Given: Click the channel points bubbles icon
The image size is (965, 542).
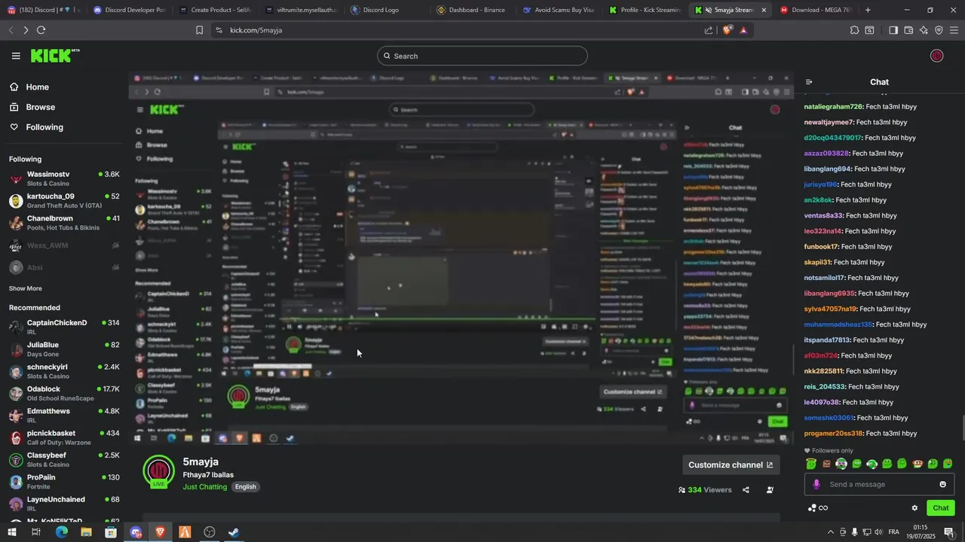Looking at the screenshot, I should (812, 508).
